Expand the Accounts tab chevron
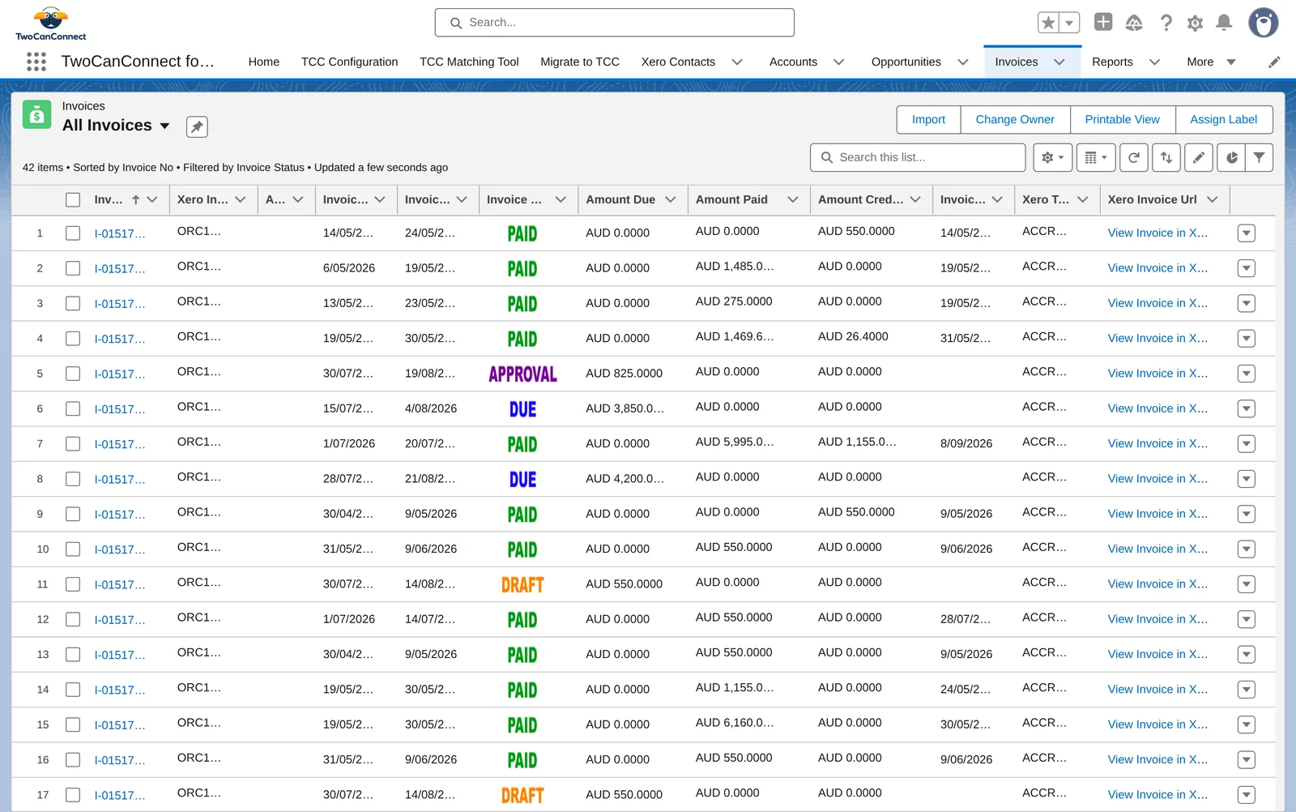The width and height of the screenshot is (1296, 812). coord(839,62)
